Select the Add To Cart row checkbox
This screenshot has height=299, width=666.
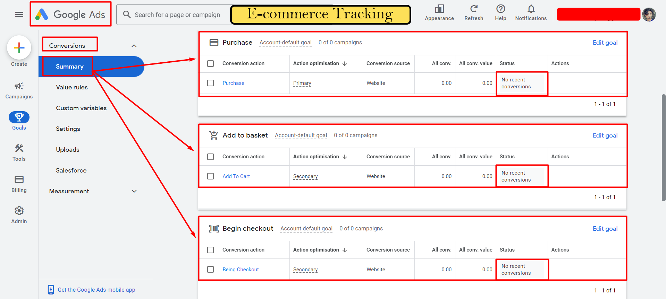click(x=210, y=176)
